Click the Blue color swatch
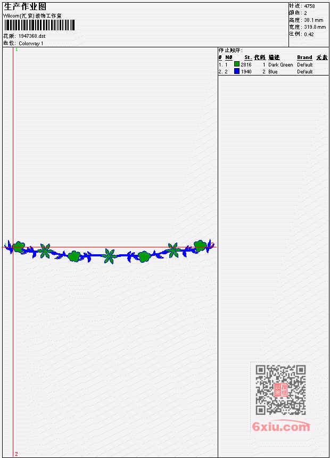Image resolution: width=330 pixels, height=458 pixels. (237, 71)
